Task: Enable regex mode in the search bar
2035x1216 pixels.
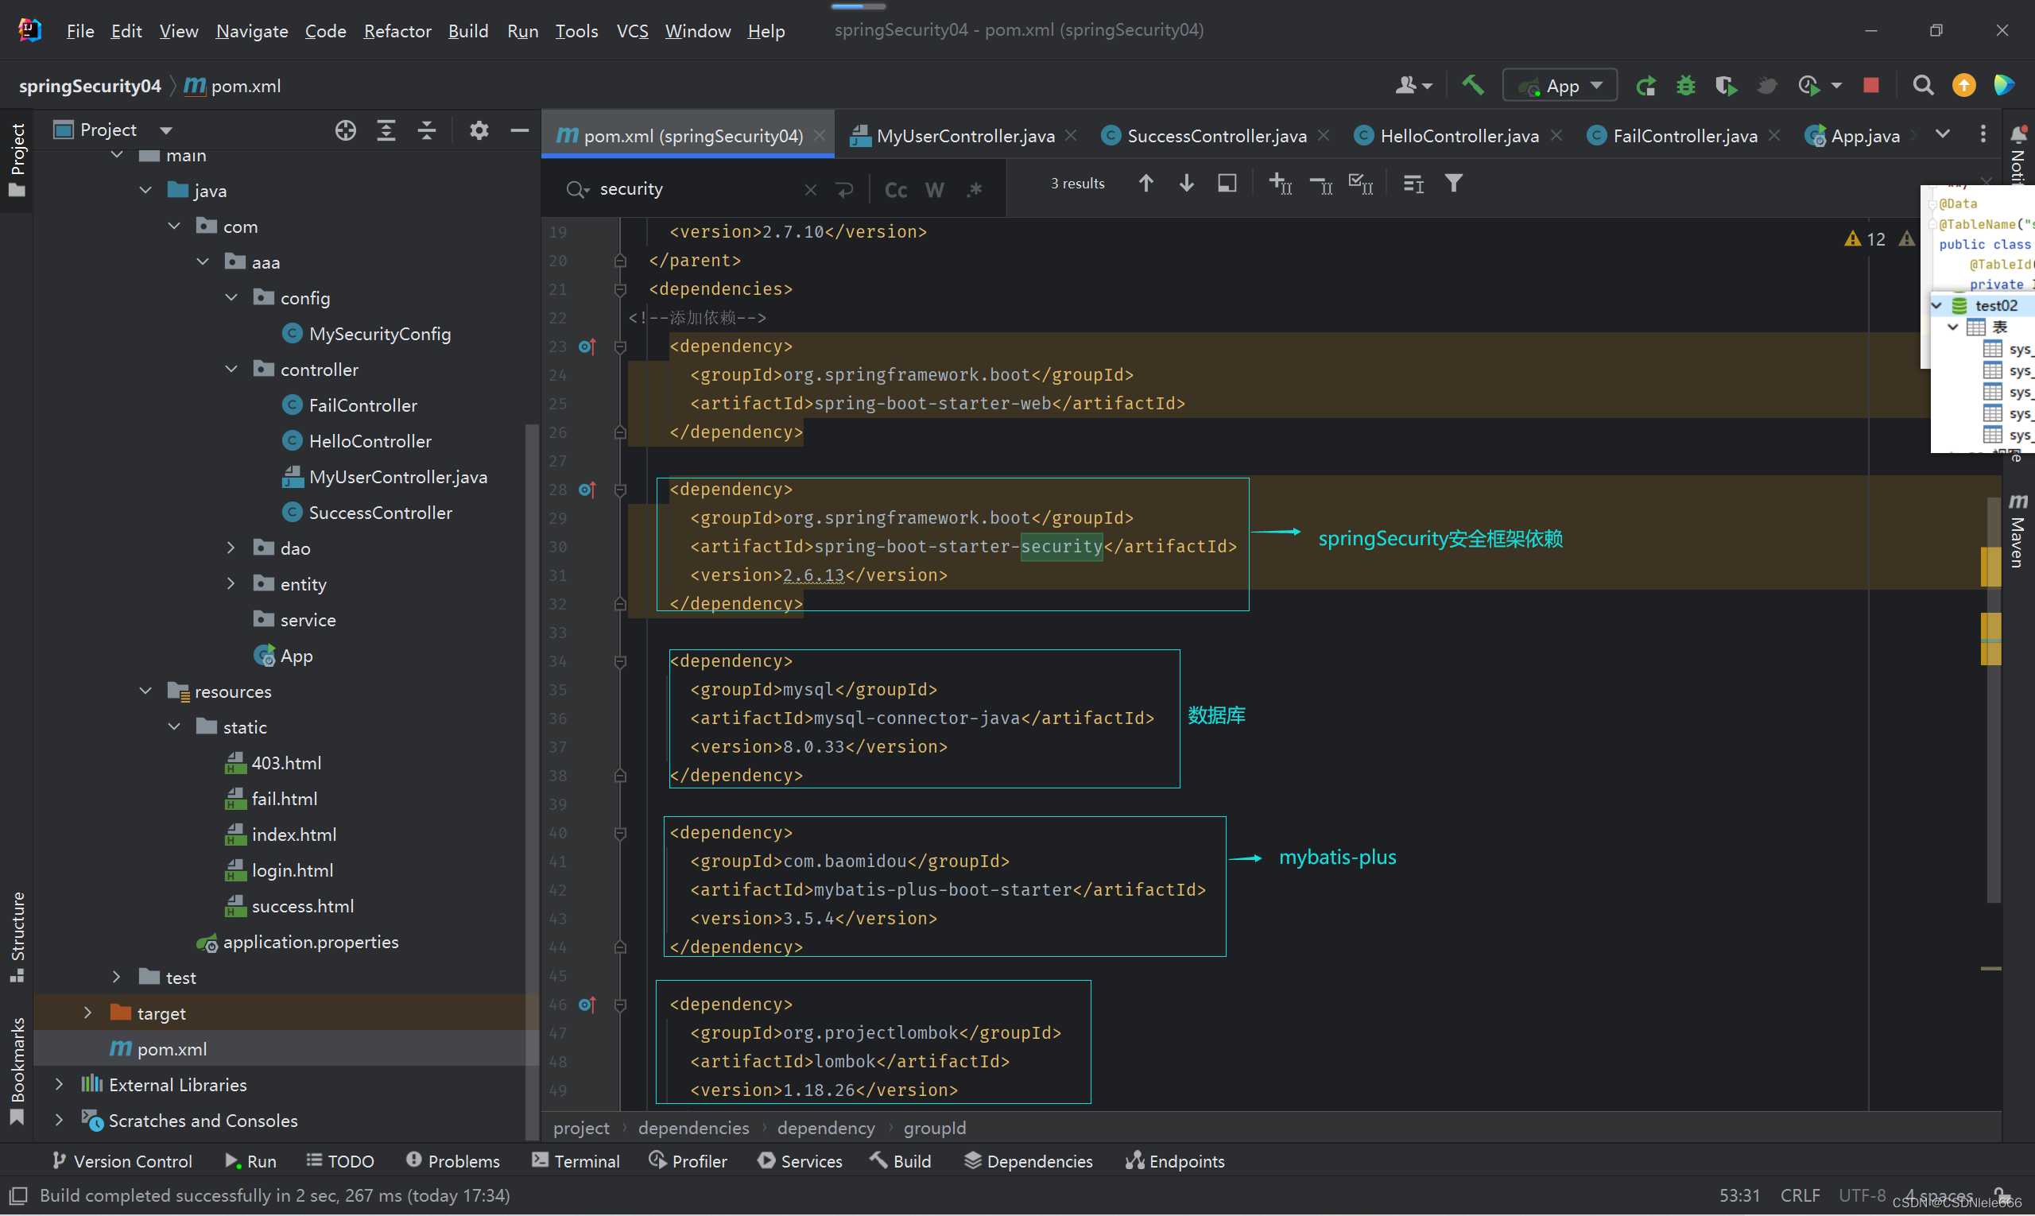Action: click(975, 188)
